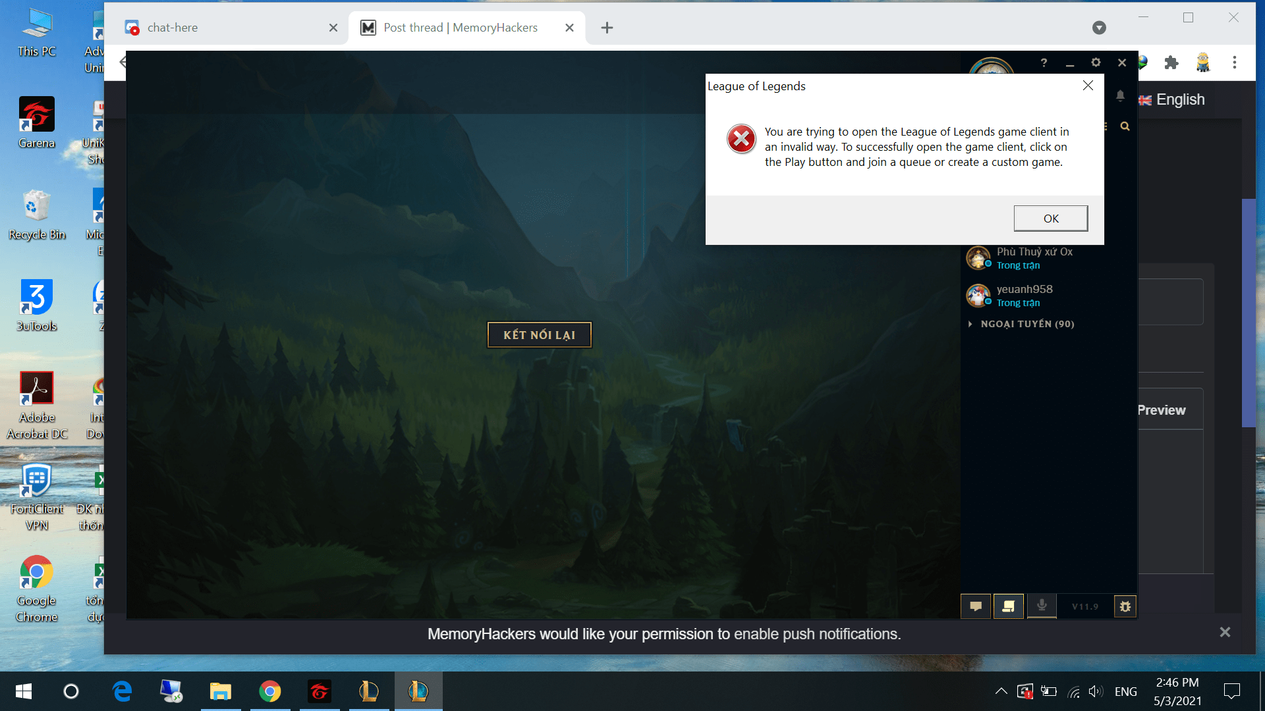Open League client settings gear
Image resolution: width=1265 pixels, height=711 pixels.
[x=1096, y=63]
